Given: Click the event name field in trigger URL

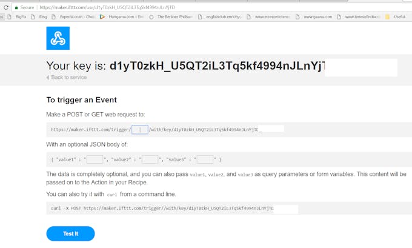Looking at the screenshot, I should coord(140,130).
